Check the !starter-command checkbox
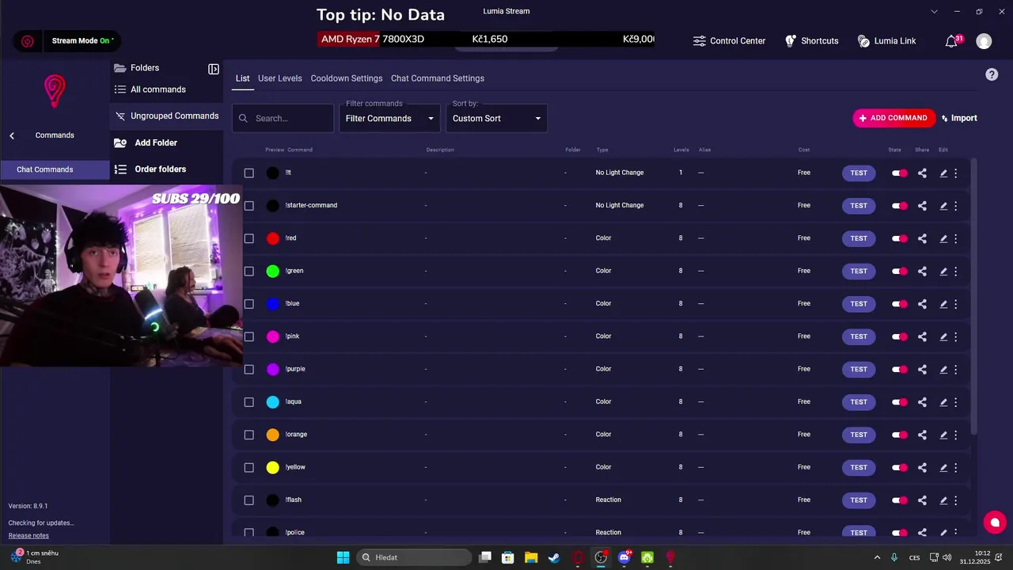The image size is (1013, 570). [x=249, y=206]
